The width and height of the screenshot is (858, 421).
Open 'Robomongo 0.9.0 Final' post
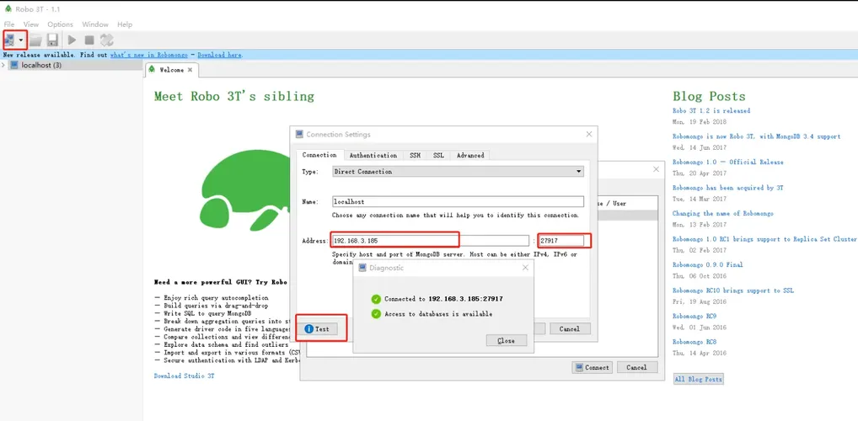(707, 264)
